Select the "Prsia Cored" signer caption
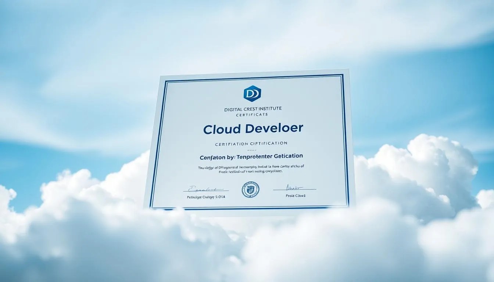This screenshot has height=282, width=494. tap(295, 196)
